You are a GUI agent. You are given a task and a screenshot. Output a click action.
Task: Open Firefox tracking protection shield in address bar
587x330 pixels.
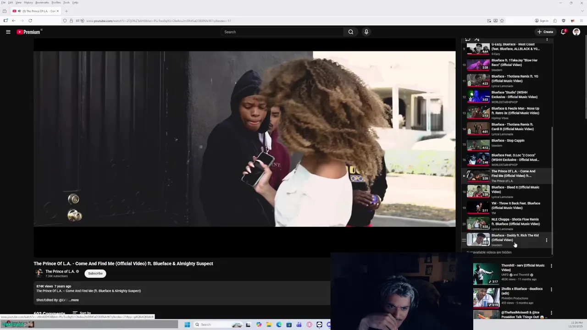65,21
